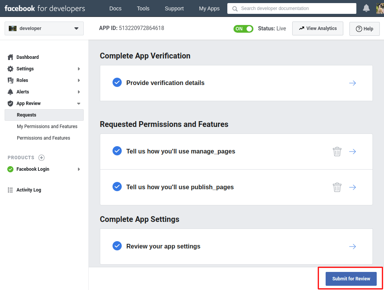Screen dimensions: 384x290
Task: Click the Alerts bell icon in sidebar
Action: pyautogui.click(x=10, y=92)
